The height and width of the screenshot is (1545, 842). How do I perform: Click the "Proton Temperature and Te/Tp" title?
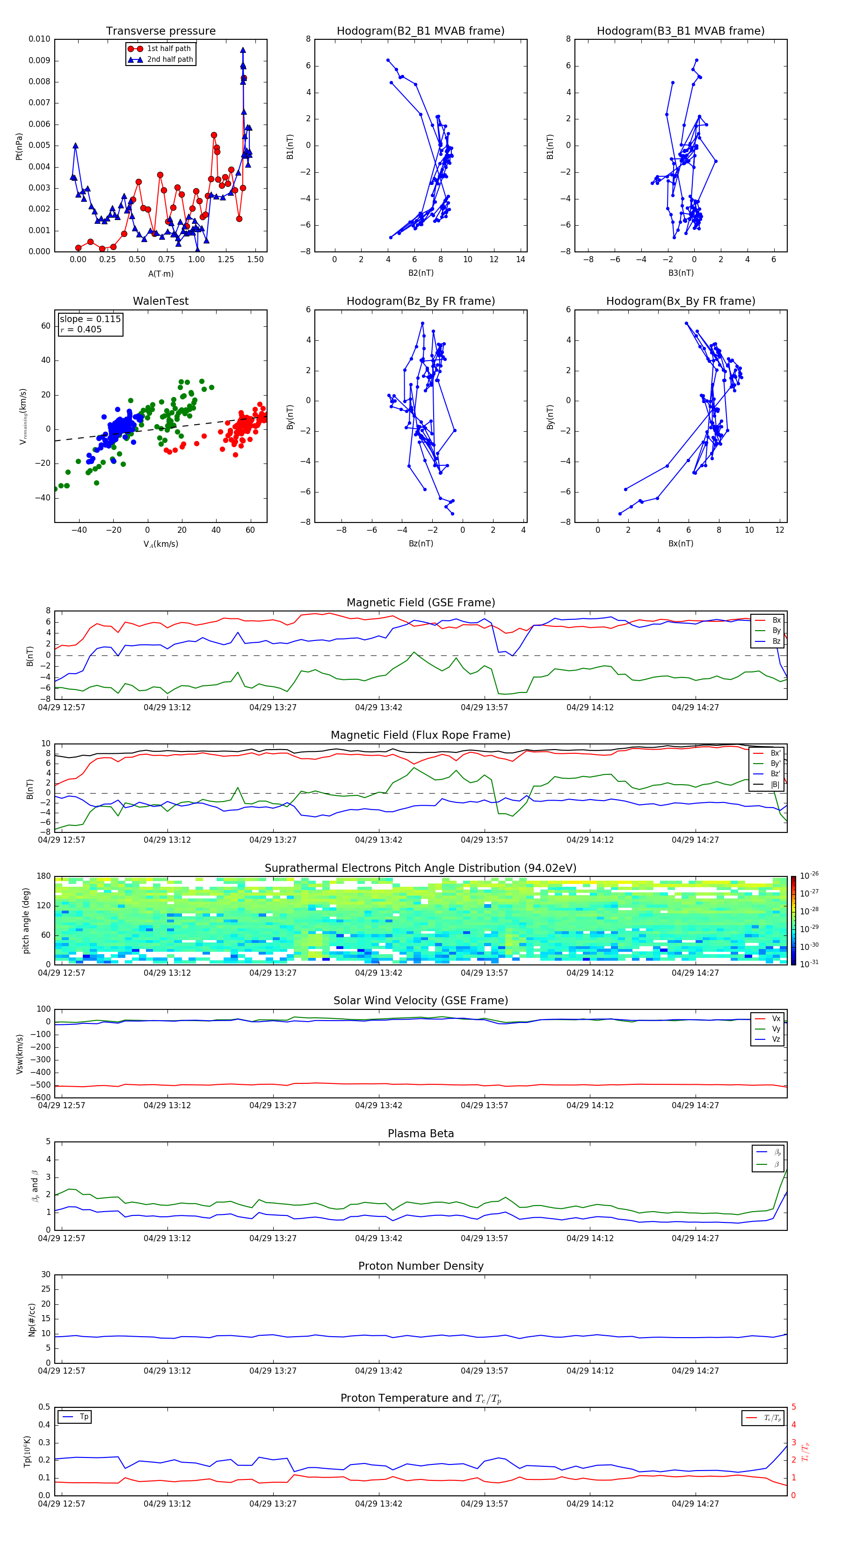[421, 1398]
